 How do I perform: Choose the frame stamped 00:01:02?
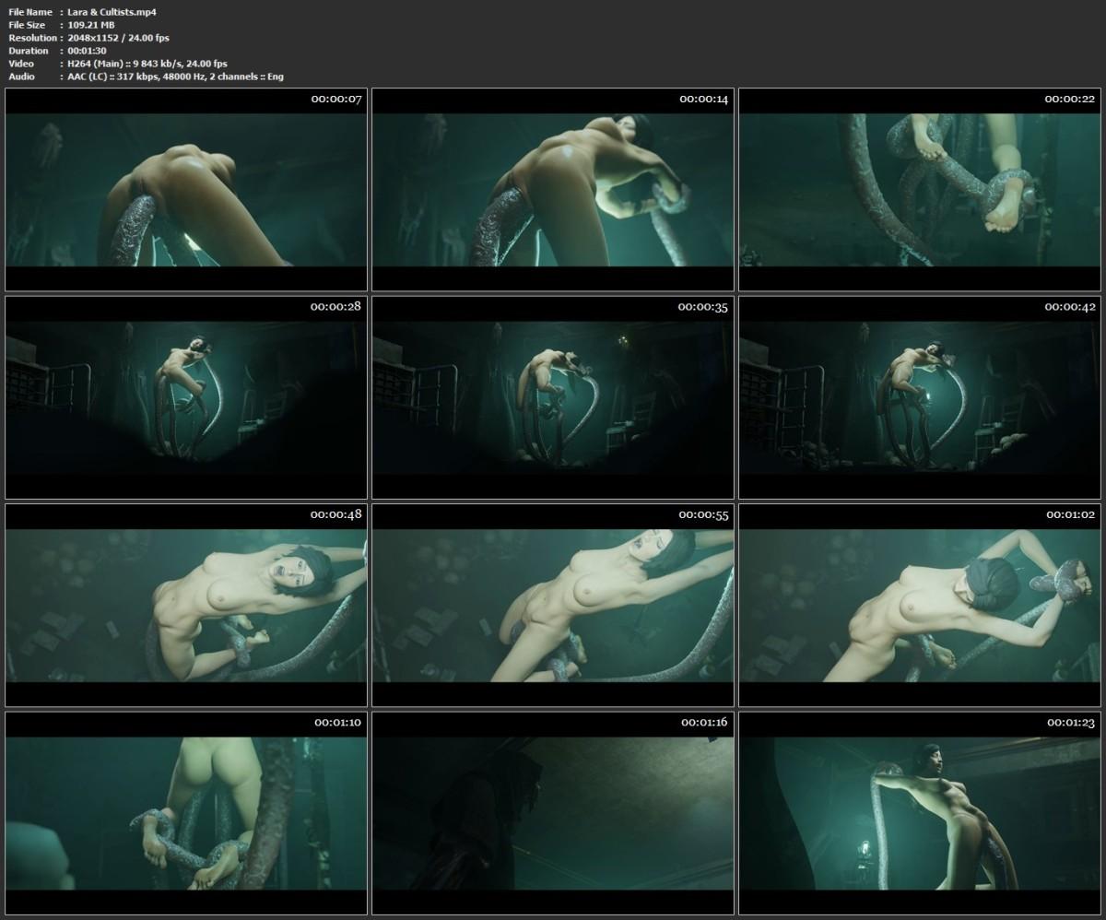(x=920, y=605)
